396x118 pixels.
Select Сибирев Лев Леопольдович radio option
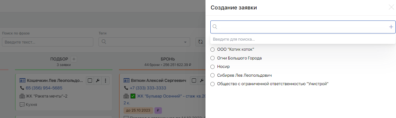(213, 75)
